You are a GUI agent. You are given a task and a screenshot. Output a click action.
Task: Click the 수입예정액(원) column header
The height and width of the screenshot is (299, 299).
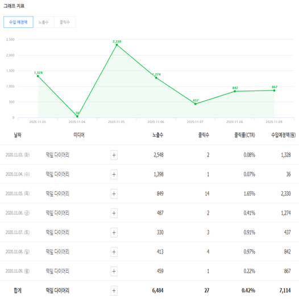point(283,135)
